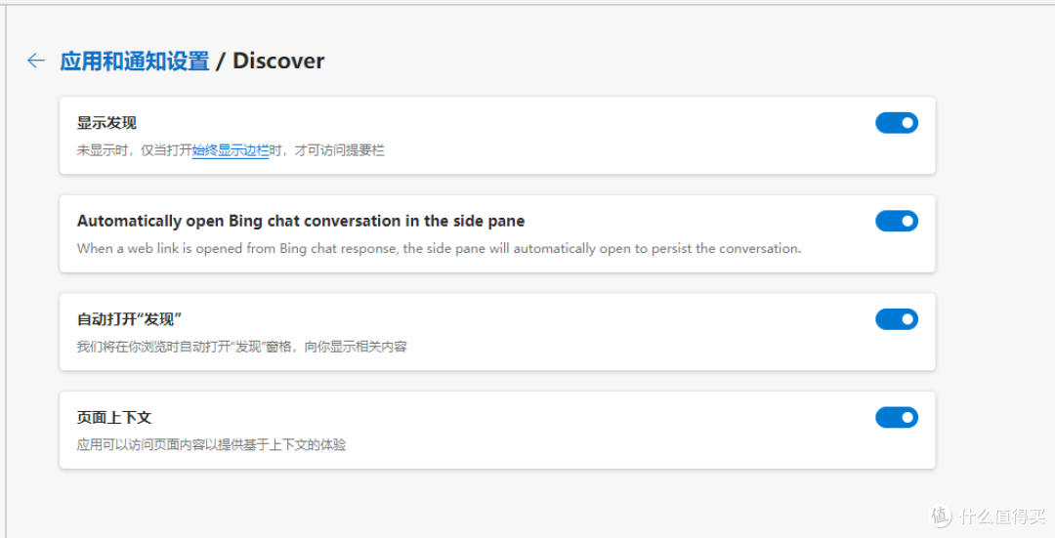
Task: Toggle the 页面上下文 switch
Action: pos(896,418)
